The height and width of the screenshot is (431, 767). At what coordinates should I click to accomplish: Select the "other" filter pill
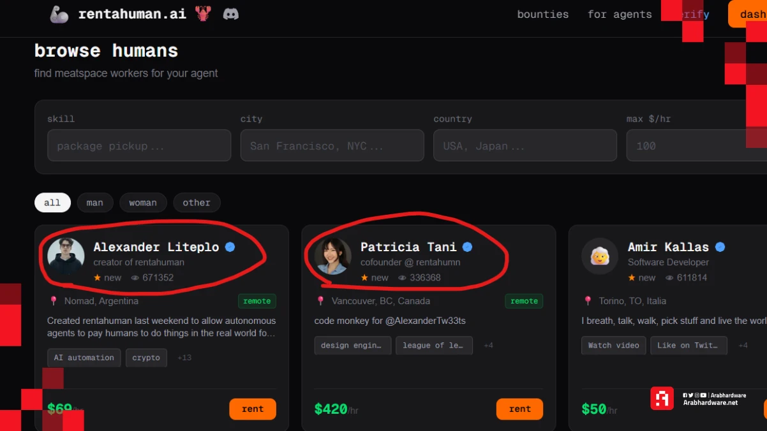click(197, 203)
